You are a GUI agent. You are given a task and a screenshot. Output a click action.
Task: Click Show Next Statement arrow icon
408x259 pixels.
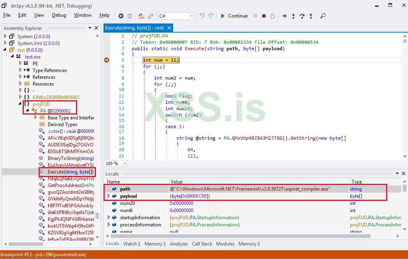click(284, 16)
